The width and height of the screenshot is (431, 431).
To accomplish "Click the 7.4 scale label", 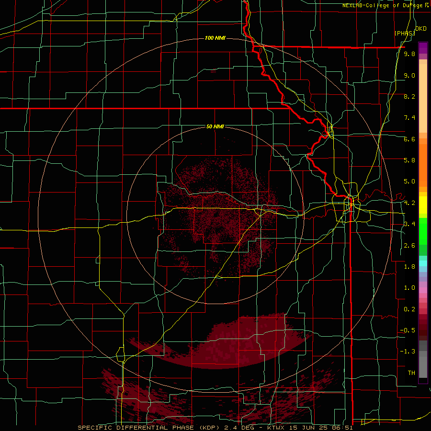I will (x=409, y=118).
